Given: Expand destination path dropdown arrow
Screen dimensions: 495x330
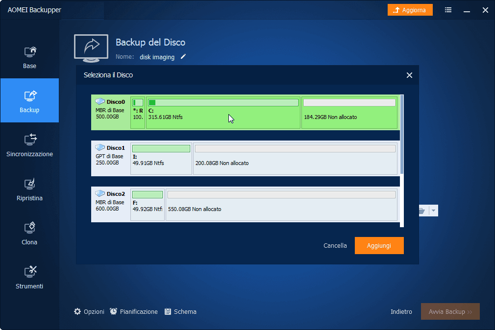Looking at the screenshot, I should coord(433,211).
